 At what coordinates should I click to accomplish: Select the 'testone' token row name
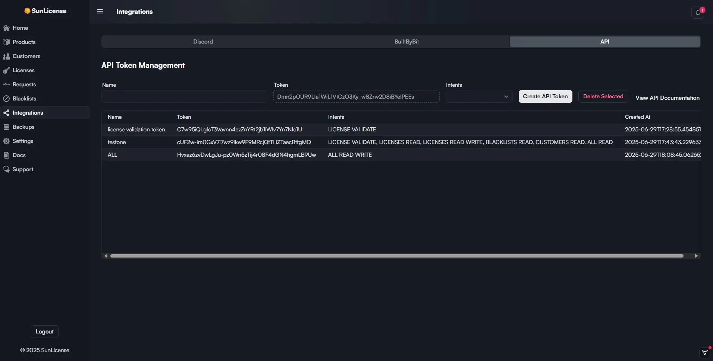[117, 142]
